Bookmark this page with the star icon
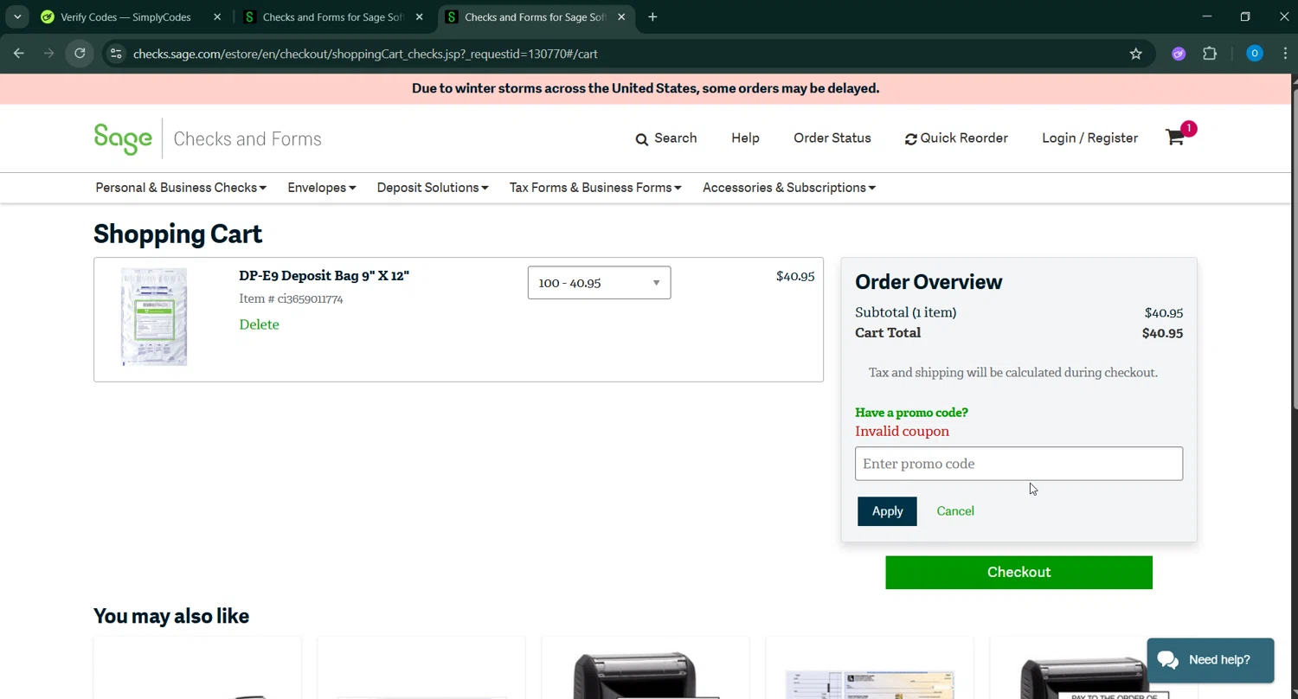The height and width of the screenshot is (699, 1298). [1136, 54]
